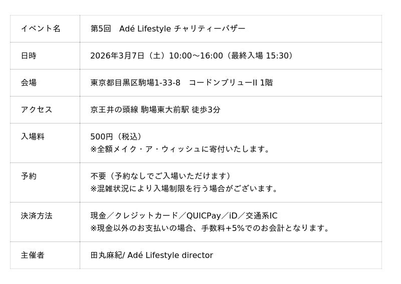The image size is (401, 284).
Task: Click the イベント名 label cell
Action: [41, 28]
